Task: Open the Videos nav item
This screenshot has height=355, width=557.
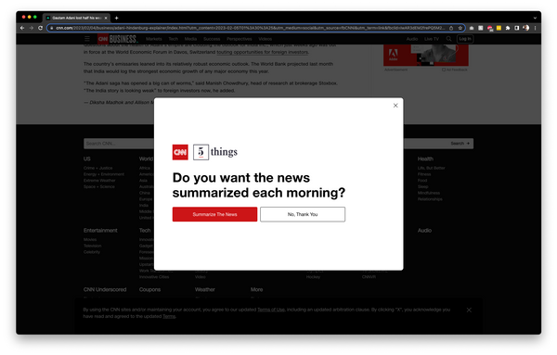Action: coord(265,39)
